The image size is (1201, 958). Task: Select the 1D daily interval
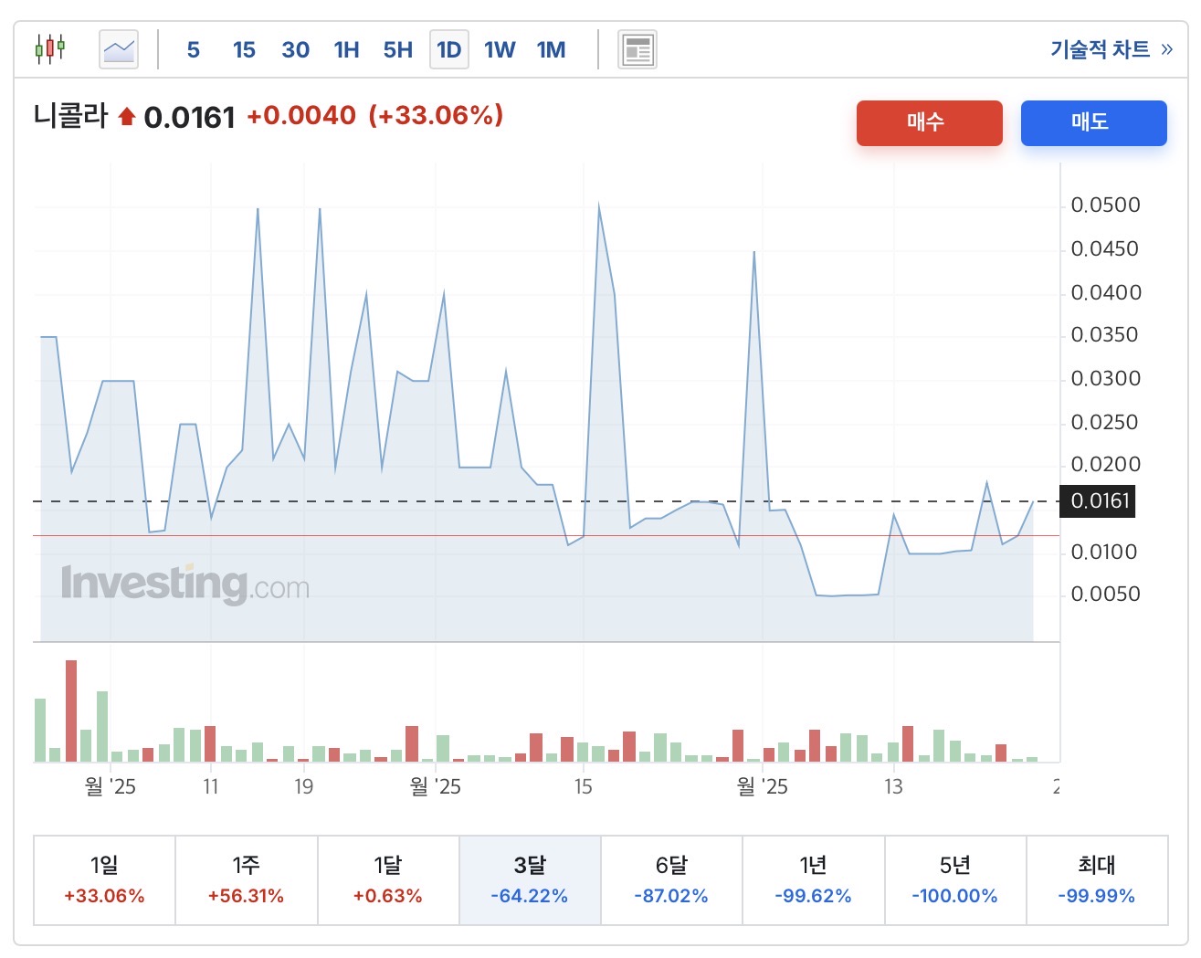pos(448,49)
